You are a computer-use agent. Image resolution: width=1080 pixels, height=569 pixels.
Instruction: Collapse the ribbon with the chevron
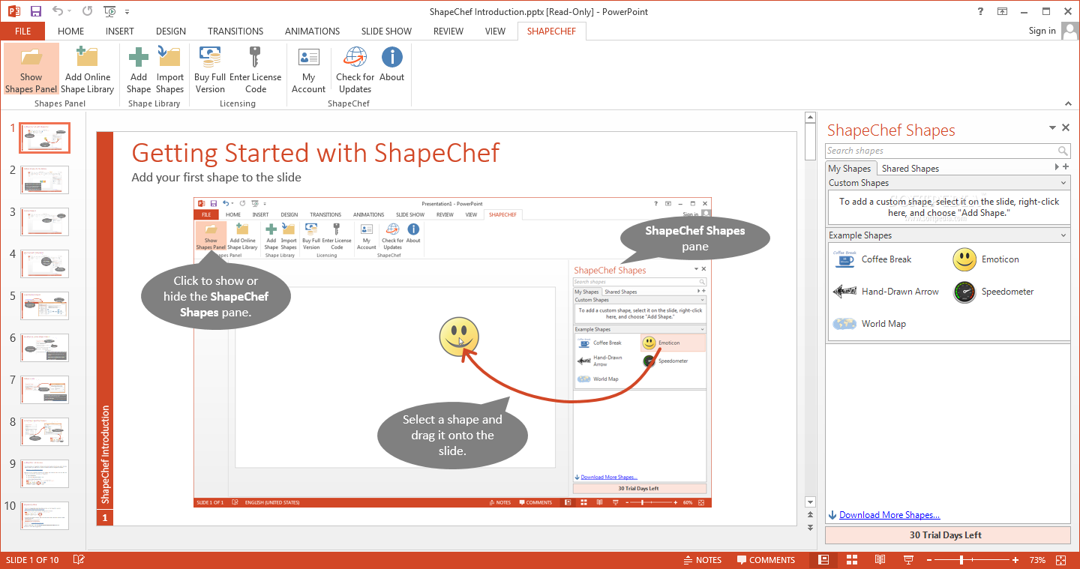pyautogui.click(x=1069, y=103)
